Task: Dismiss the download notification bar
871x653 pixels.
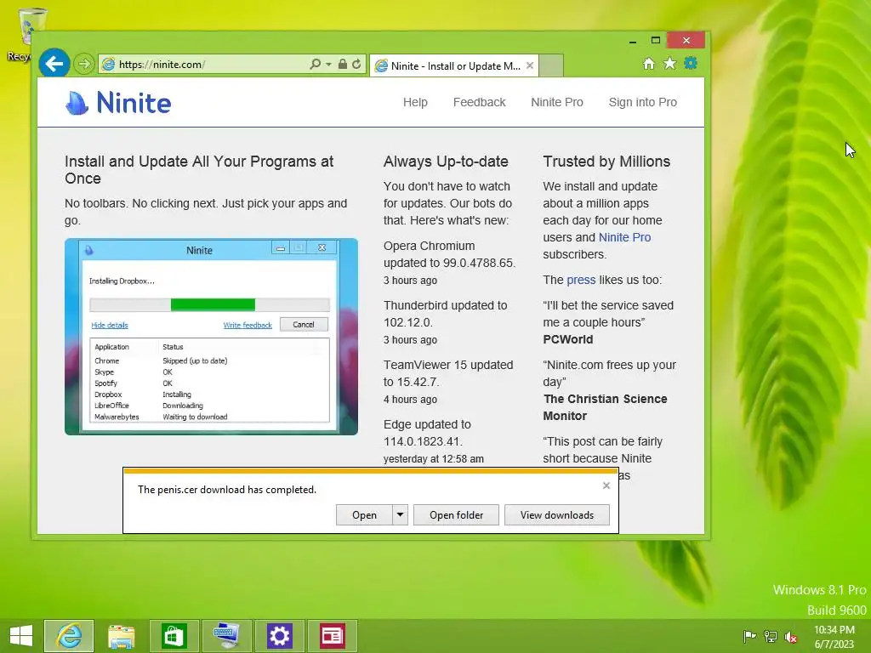Action: click(606, 485)
